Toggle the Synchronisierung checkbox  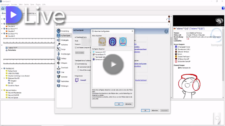pos(76,64)
